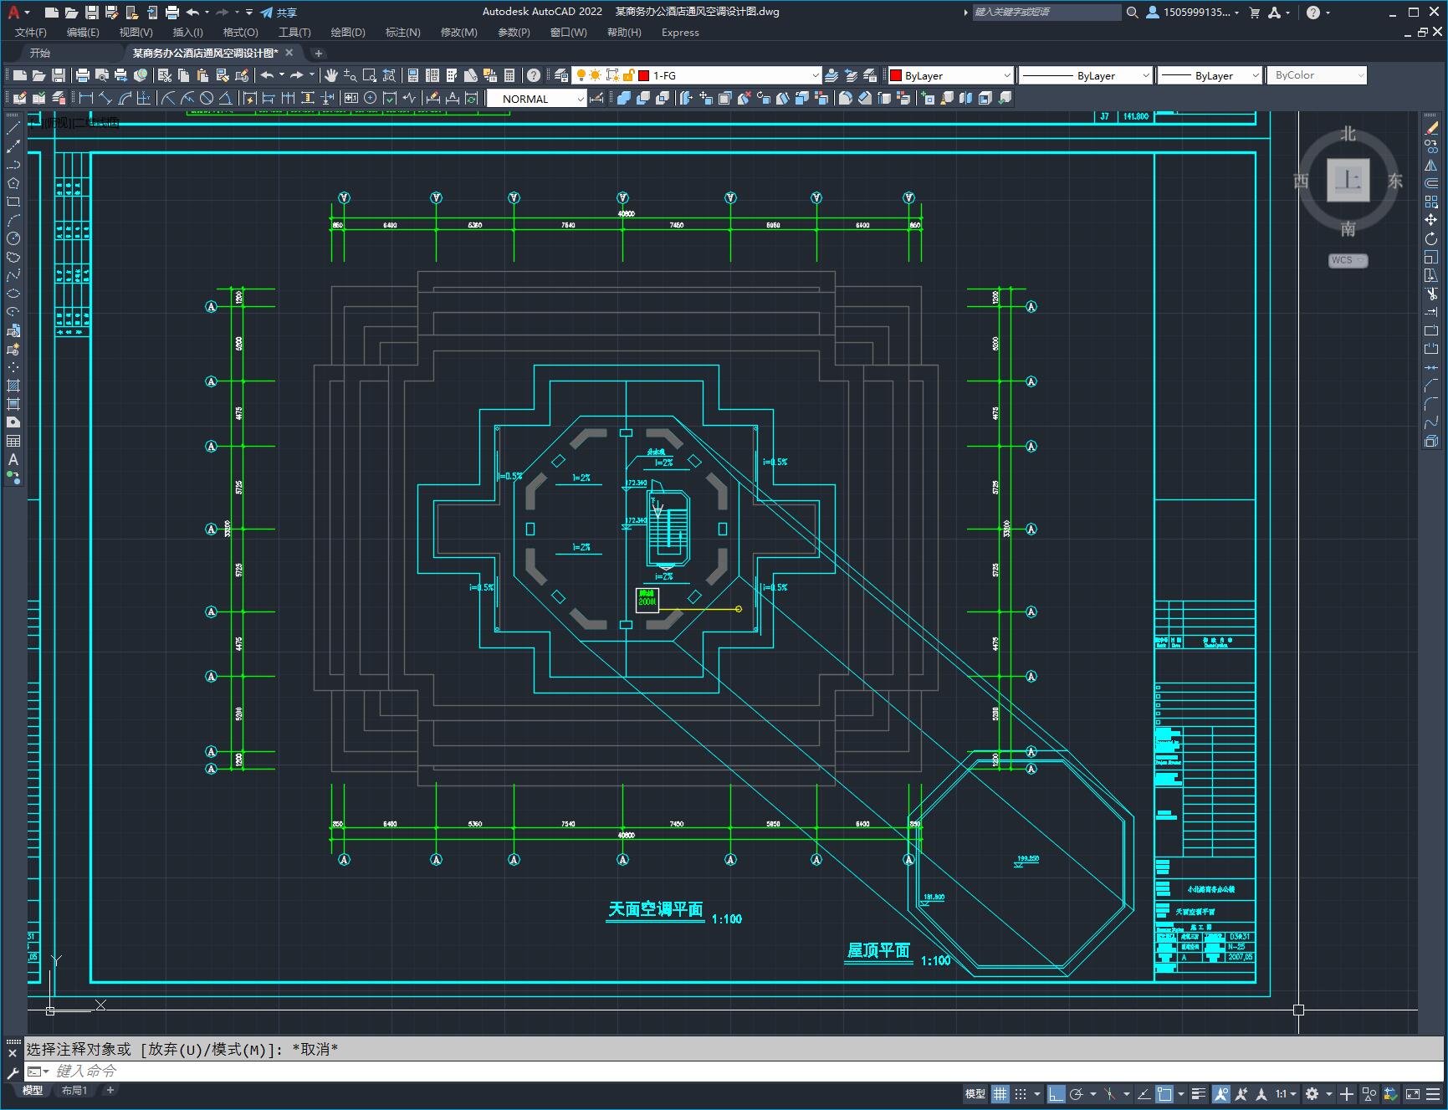Click Angular dimension tool icon
Image resolution: width=1448 pixels, height=1110 pixels.
(225, 99)
